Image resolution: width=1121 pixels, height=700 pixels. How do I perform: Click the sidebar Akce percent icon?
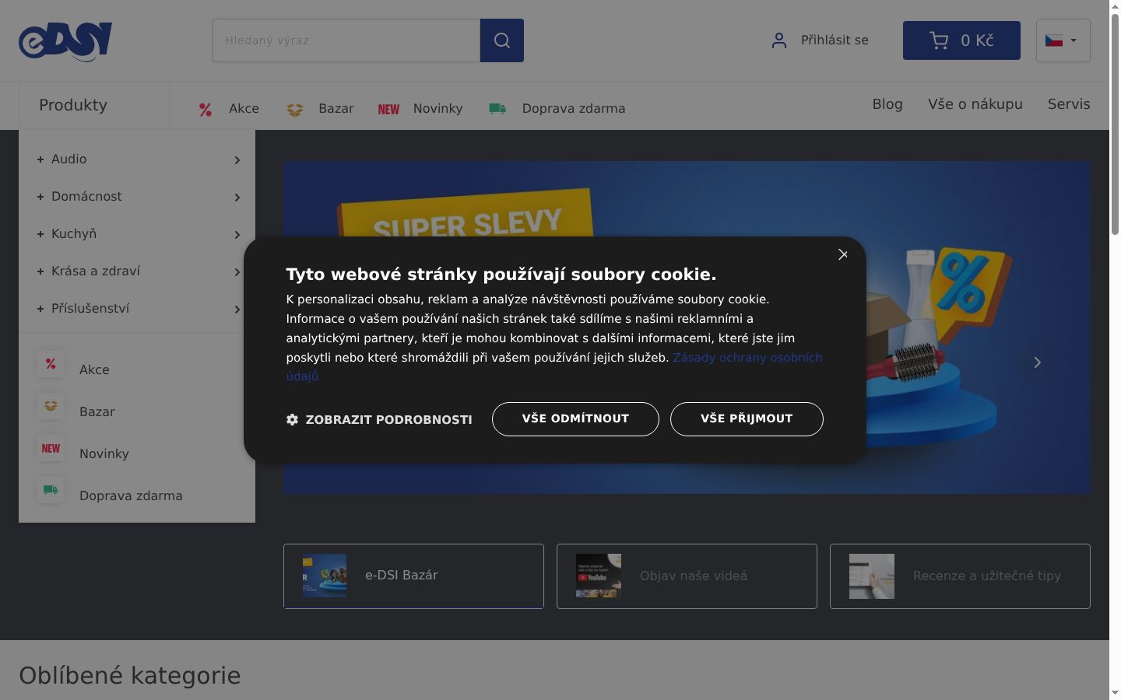pyautogui.click(x=51, y=364)
